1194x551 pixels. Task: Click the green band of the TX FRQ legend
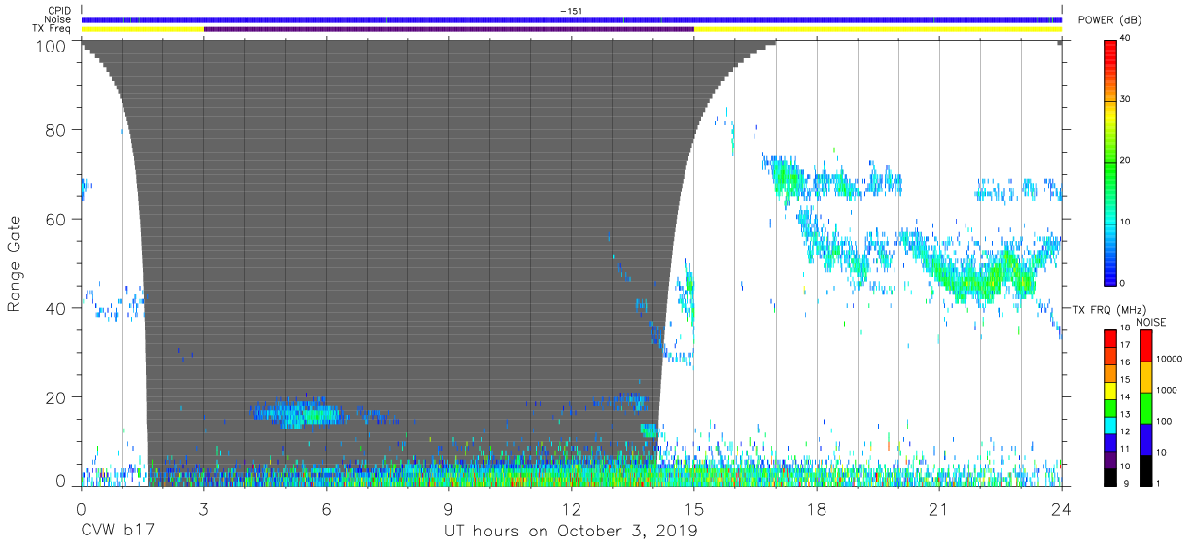tap(1110, 408)
